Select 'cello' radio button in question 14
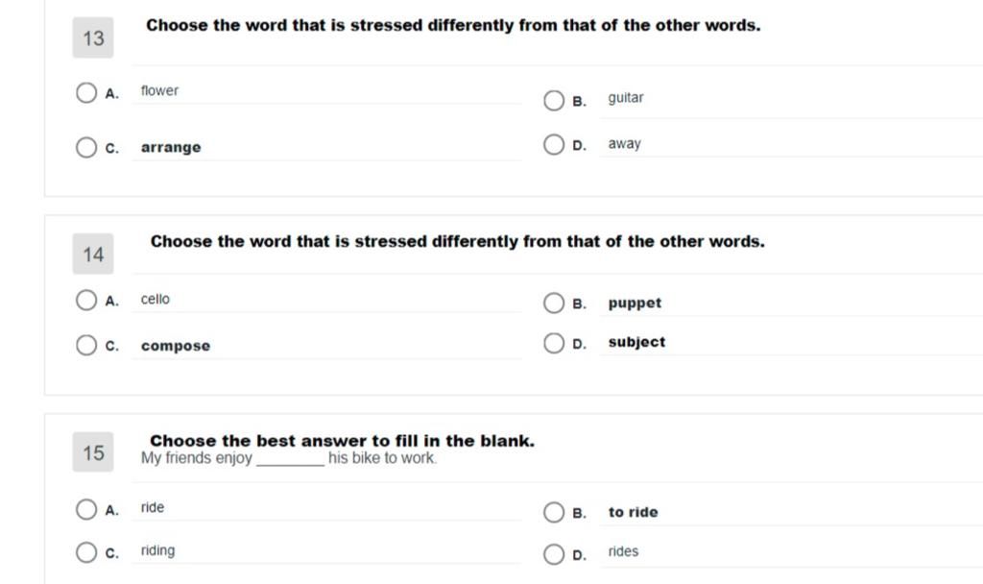This screenshot has width=983, height=584. pyautogui.click(x=86, y=300)
